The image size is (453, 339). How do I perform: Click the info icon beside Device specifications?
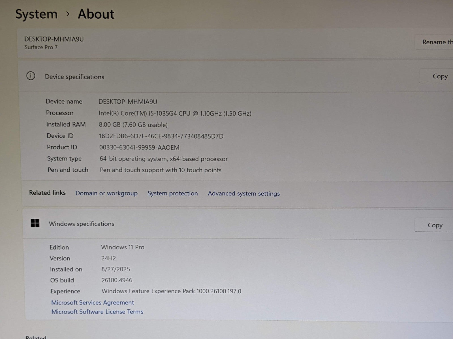[x=31, y=76]
